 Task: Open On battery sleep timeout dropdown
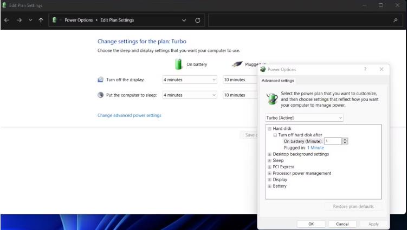click(x=190, y=95)
